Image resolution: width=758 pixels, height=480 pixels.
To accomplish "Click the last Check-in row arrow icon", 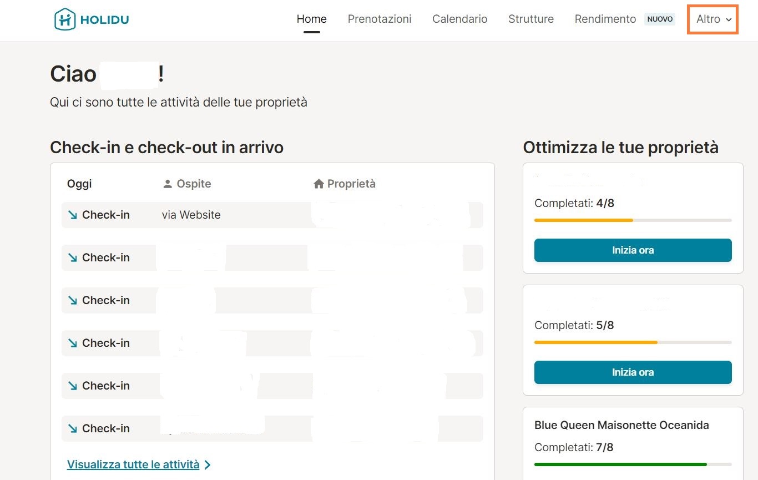I will pos(73,428).
